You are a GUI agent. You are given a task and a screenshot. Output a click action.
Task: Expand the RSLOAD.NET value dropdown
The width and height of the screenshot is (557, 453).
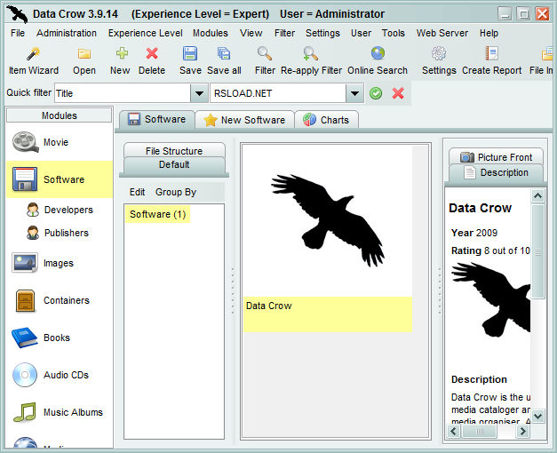tap(354, 93)
